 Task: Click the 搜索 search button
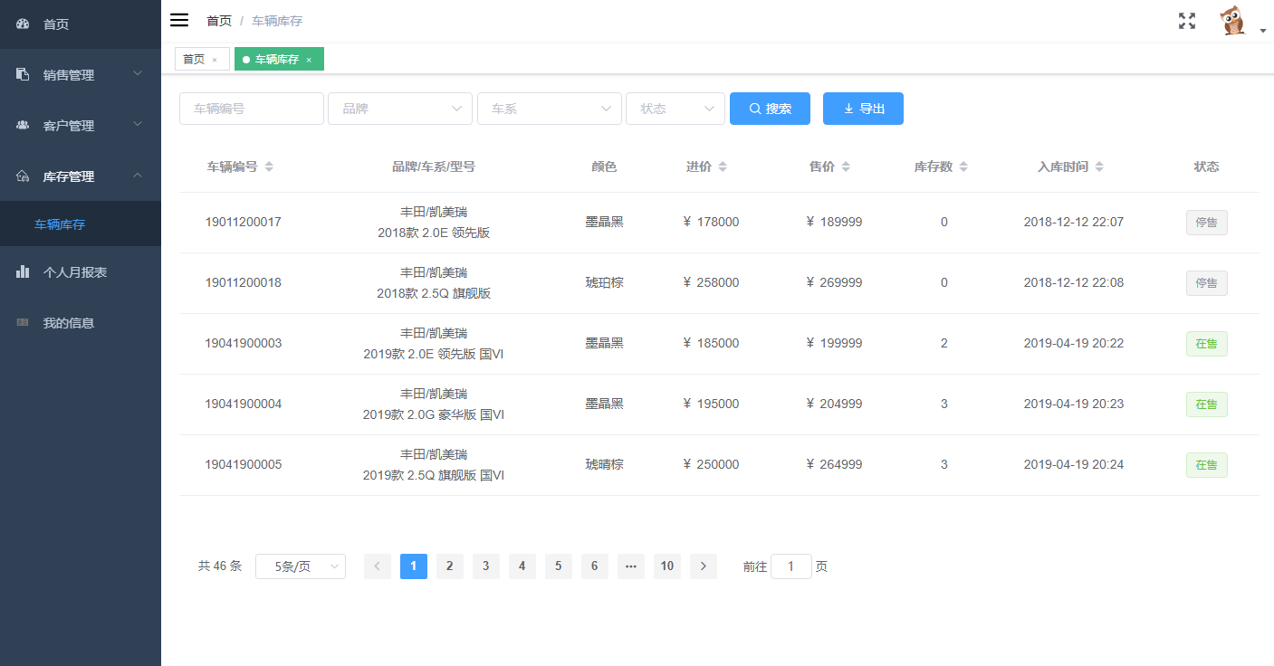pyautogui.click(x=770, y=108)
